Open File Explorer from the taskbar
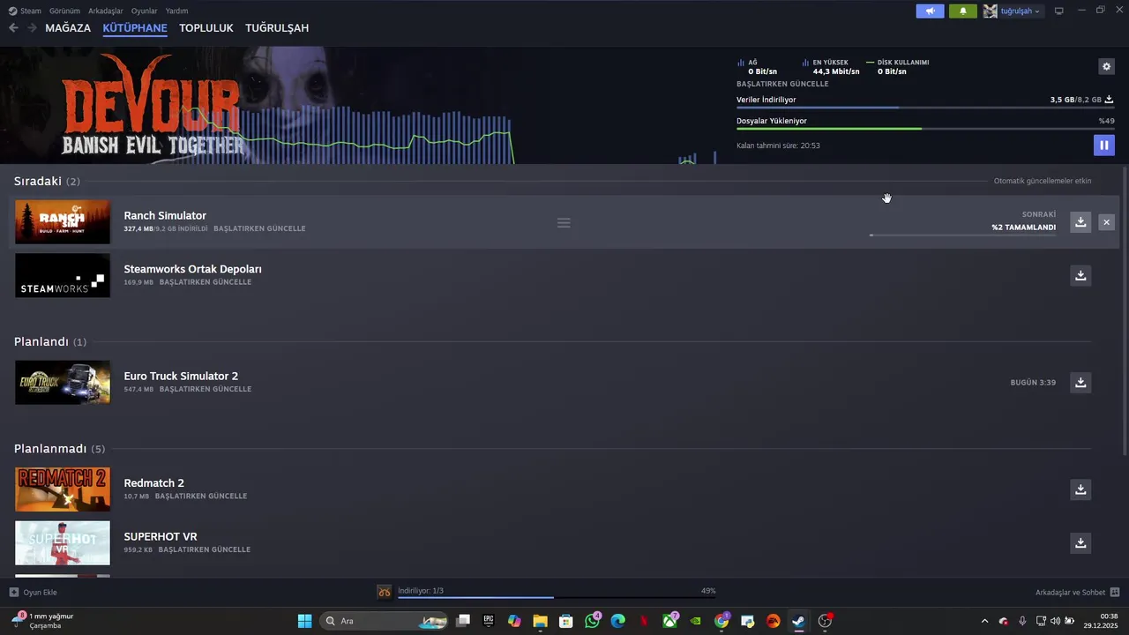The height and width of the screenshot is (635, 1129). (x=540, y=621)
